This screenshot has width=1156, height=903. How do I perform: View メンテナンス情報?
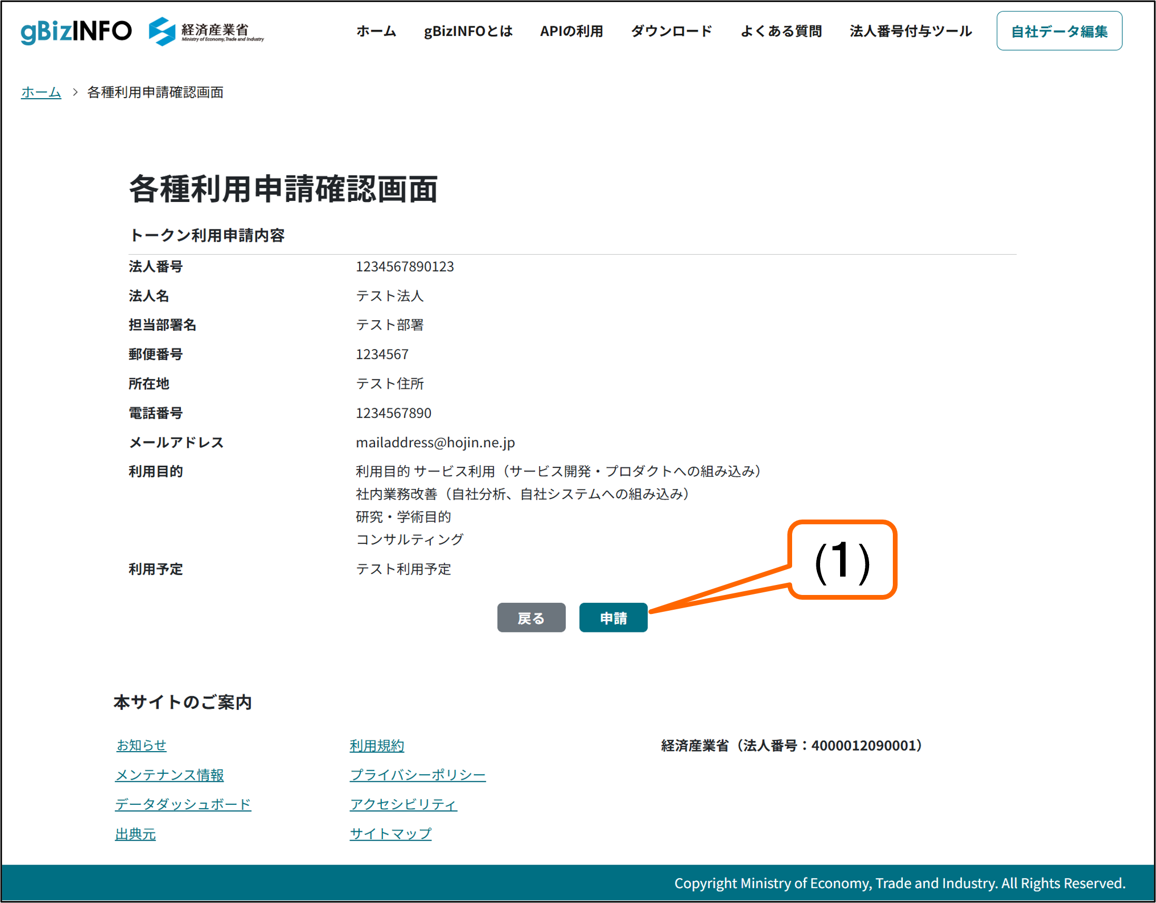pos(169,775)
